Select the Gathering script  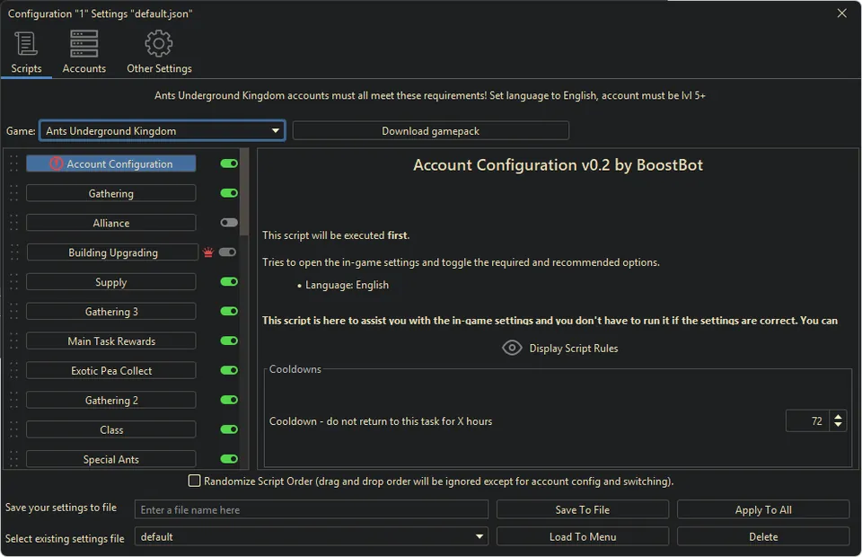click(111, 193)
